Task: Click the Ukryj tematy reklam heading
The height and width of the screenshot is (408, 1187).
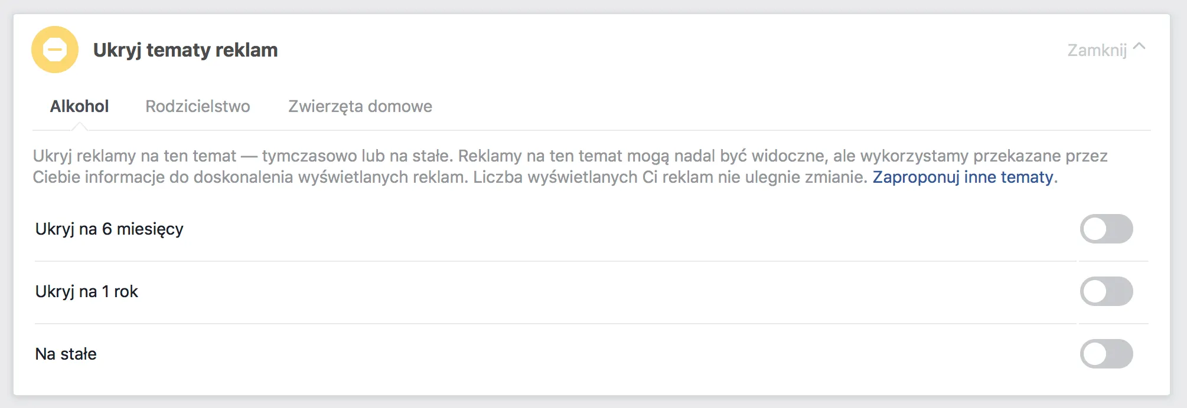Action: click(185, 50)
